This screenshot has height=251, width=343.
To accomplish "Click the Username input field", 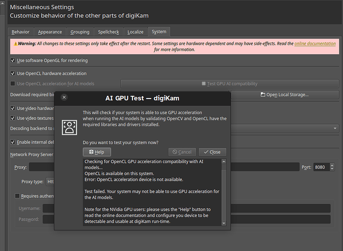I will (x=186, y=208).
